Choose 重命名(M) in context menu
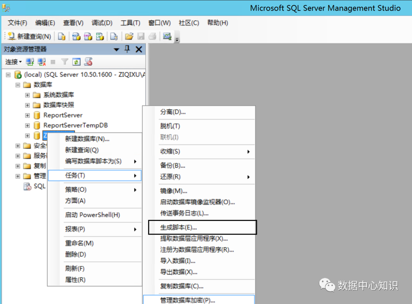 tap(95, 243)
